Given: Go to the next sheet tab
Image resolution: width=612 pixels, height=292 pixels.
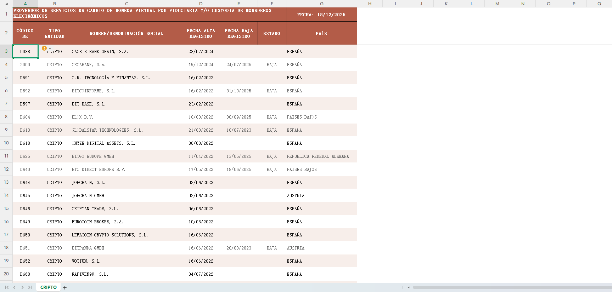Looking at the screenshot, I should (x=22, y=287).
